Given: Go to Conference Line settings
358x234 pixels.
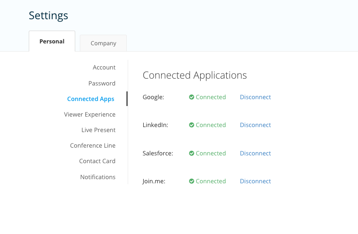Looking at the screenshot, I should point(93,145).
